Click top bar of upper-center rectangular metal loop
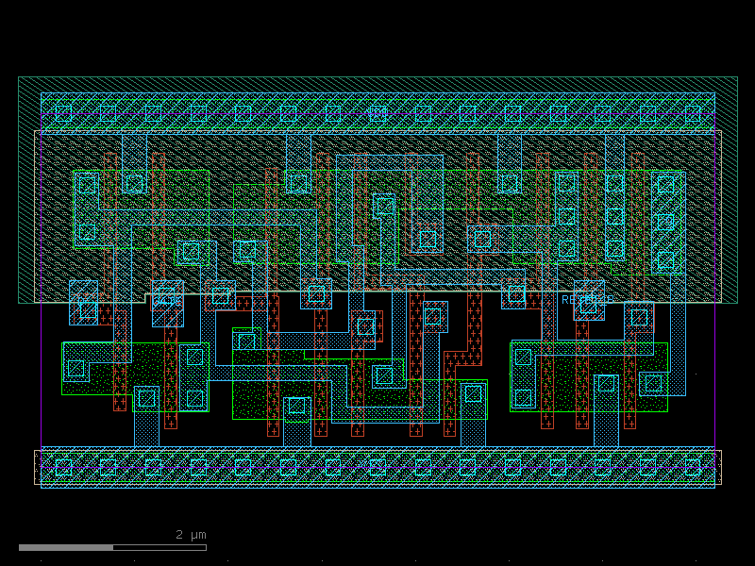 click(x=390, y=162)
